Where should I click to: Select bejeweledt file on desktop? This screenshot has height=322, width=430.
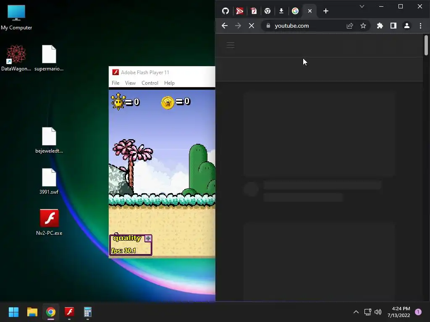coord(49,140)
